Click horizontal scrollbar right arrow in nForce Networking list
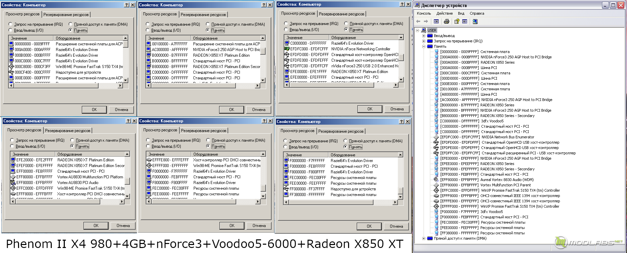627x253 pixels. pos(396,85)
